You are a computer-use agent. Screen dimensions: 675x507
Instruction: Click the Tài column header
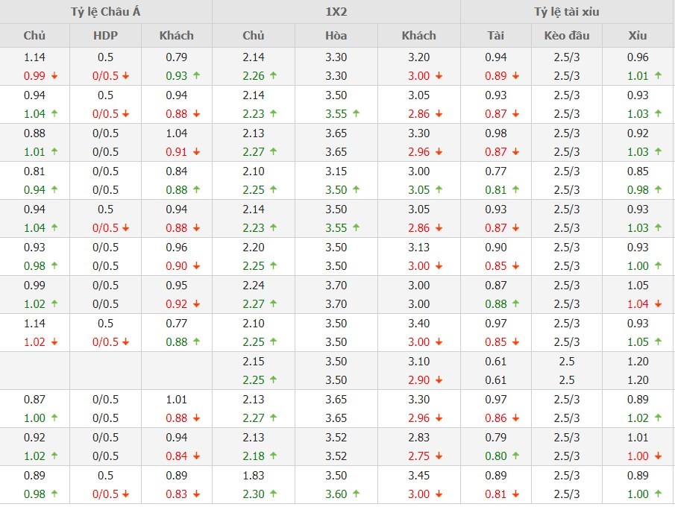click(495, 35)
